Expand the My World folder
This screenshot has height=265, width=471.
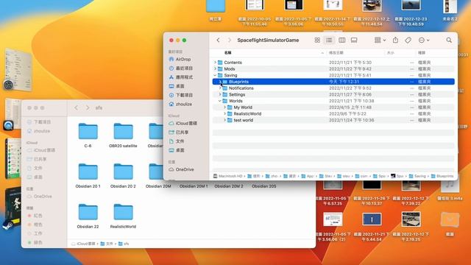[x=224, y=107]
